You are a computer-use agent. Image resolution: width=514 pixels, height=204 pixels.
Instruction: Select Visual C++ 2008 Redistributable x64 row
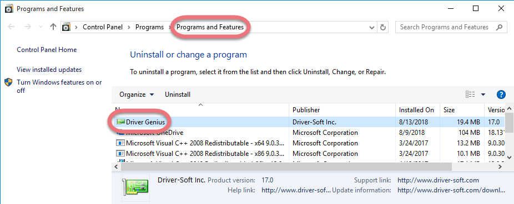point(308,143)
